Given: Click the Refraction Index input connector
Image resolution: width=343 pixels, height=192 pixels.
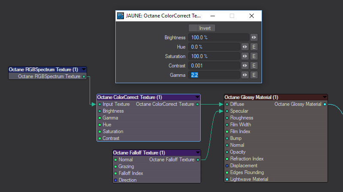Looking at the screenshot, I should [227, 159].
